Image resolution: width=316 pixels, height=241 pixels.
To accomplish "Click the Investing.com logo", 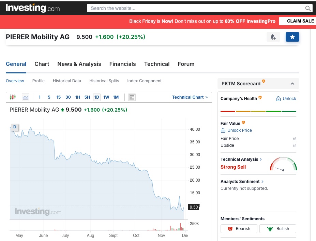I will pyautogui.click(x=33, y=8).
